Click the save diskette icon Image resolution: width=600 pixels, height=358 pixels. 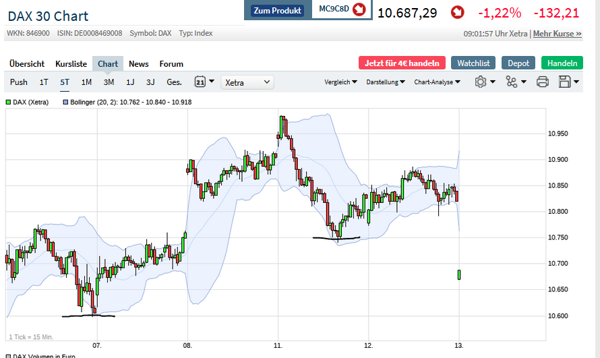click(x=565, y=82)
